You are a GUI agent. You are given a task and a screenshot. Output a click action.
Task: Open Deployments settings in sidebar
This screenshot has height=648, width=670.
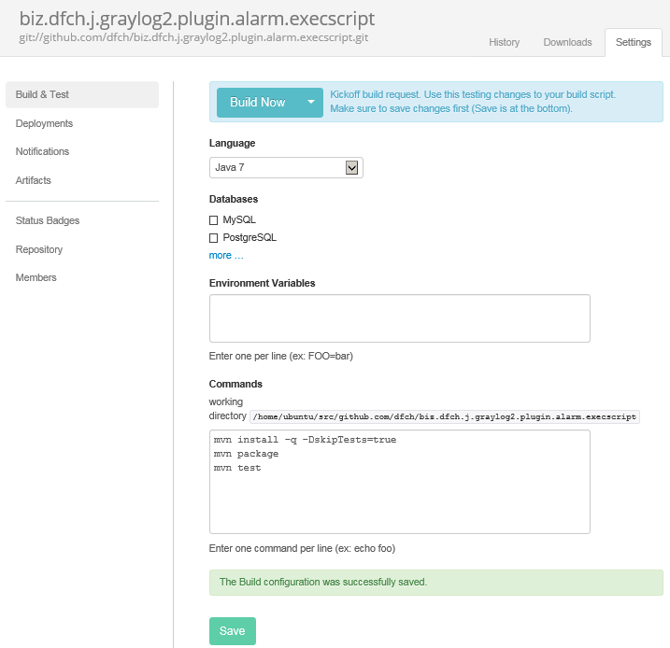[x=44, y=123]
